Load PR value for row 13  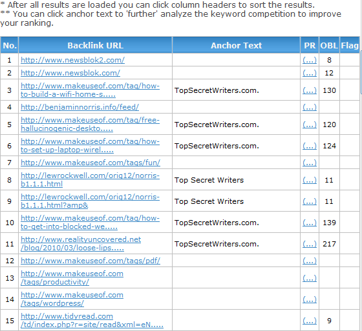click(x=310, y=278)
